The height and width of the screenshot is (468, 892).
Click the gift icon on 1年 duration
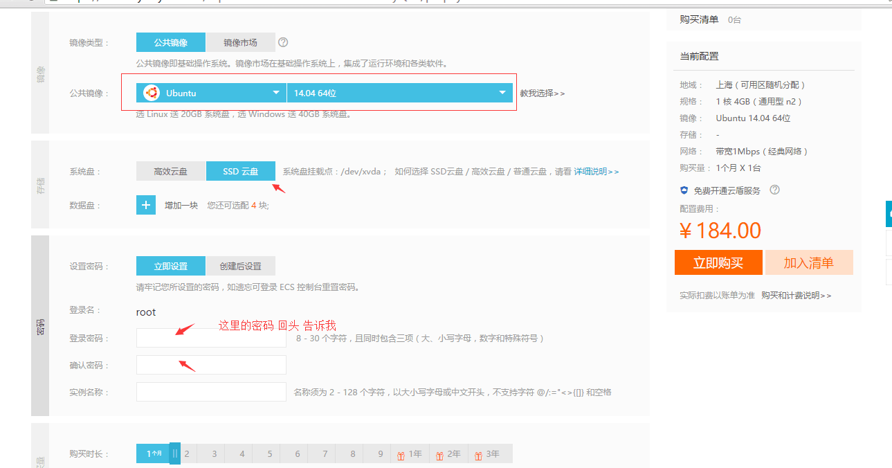[401, 455]
